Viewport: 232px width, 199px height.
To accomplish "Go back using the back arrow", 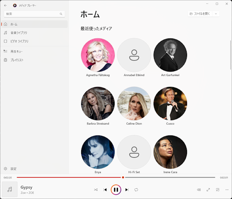I will tap(6, 6).
